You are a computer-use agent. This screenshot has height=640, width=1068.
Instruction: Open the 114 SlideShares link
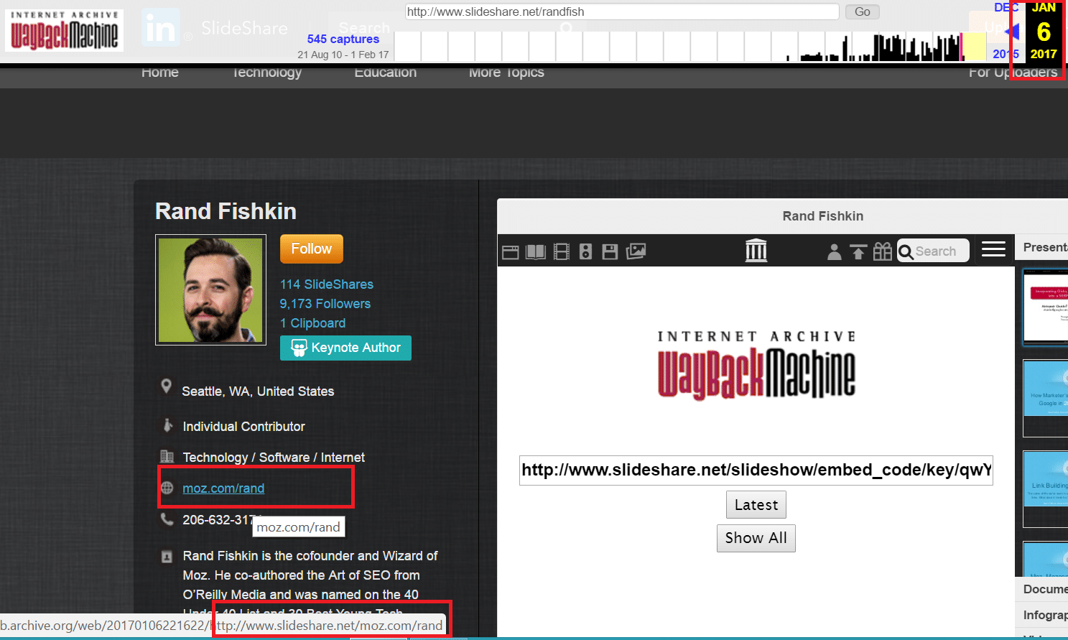point(327,284)
